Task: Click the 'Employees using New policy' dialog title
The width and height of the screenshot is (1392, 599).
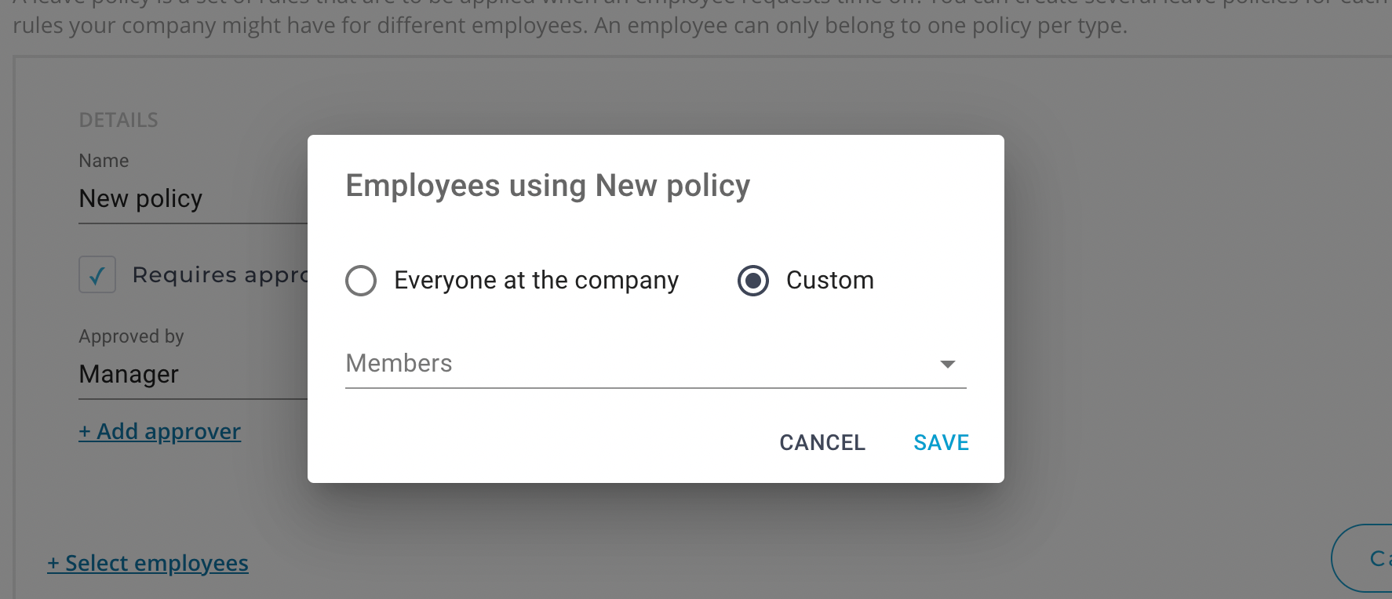Action: click(x=548, y=186)
